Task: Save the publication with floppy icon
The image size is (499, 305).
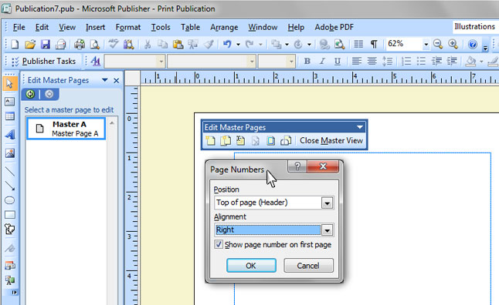Action: pos(46,44)
